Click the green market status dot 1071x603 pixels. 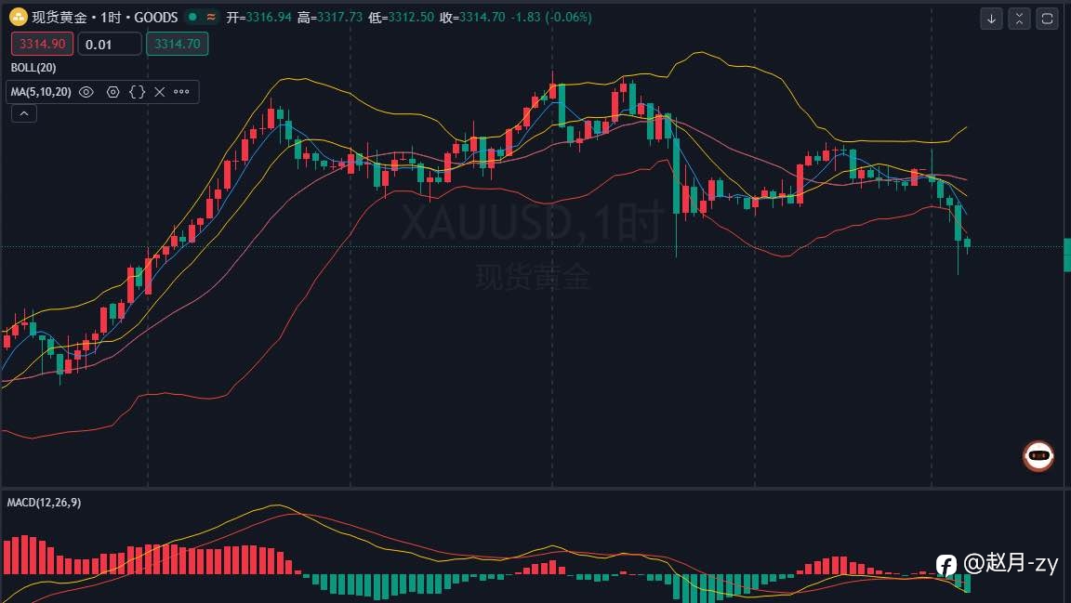pos(192,17)
